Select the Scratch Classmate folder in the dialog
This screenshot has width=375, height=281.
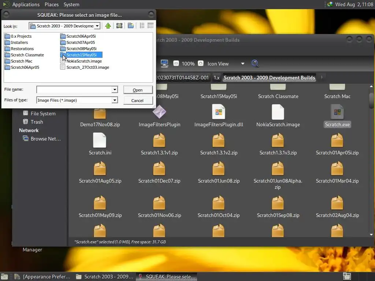pos(25,55)
